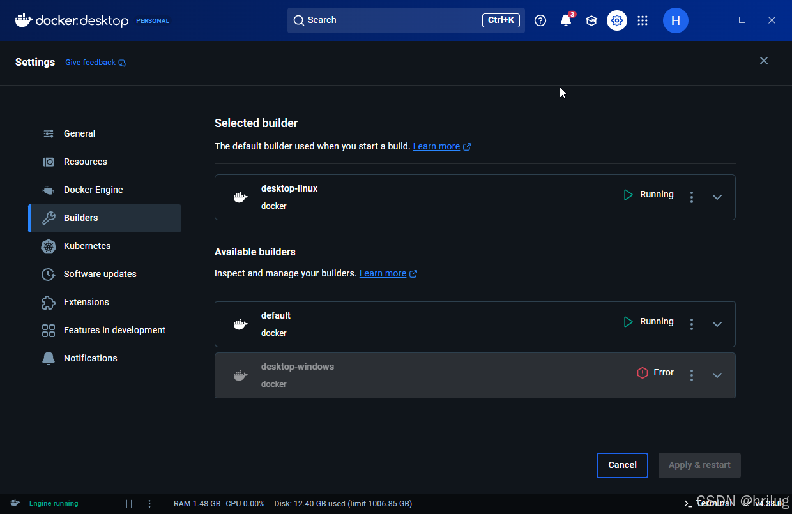Expand the default builder details

tap(717, 324)
